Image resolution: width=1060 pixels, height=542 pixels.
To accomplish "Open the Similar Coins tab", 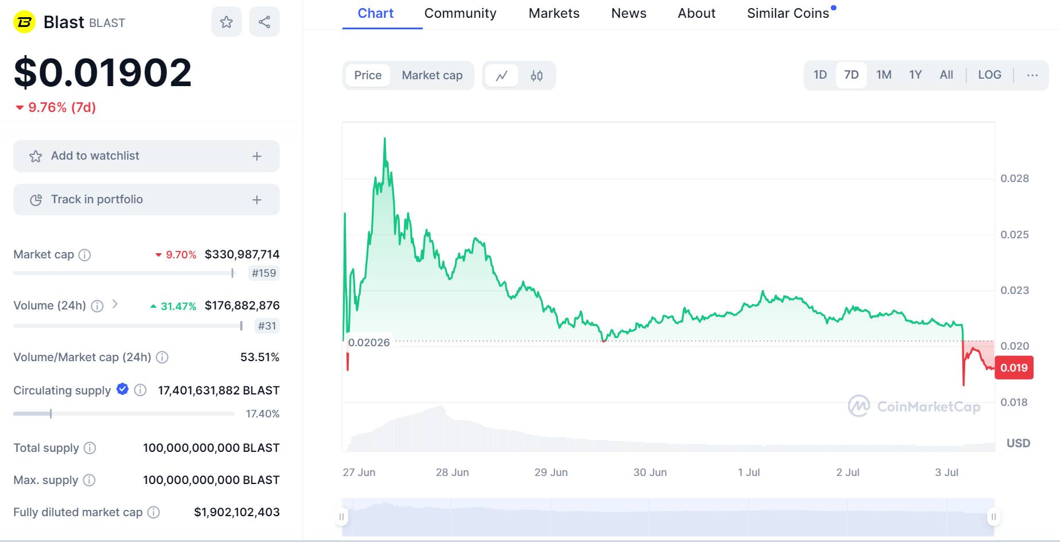I will 788,13.
